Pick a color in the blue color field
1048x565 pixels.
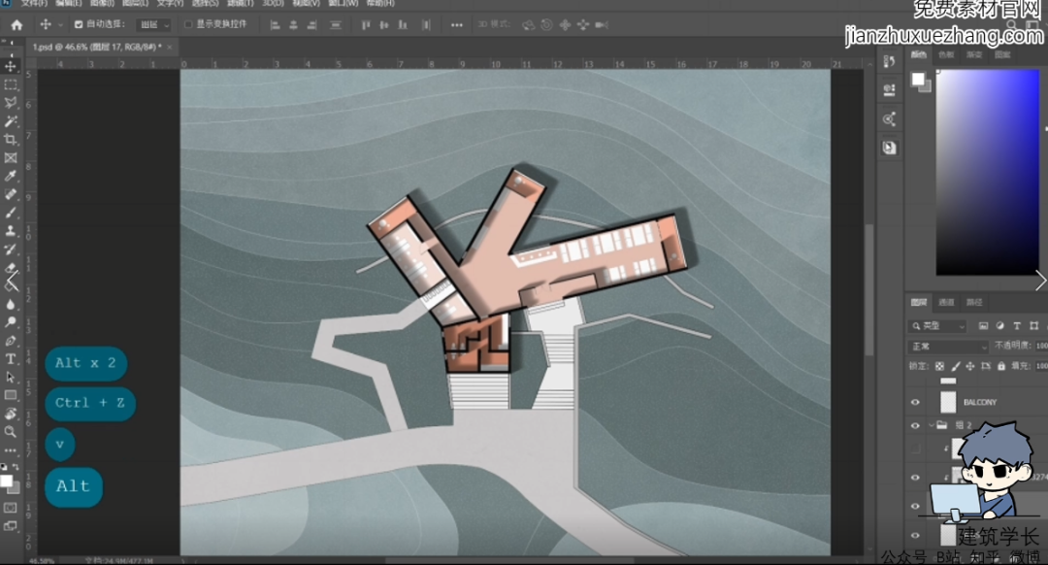point(988,173)
